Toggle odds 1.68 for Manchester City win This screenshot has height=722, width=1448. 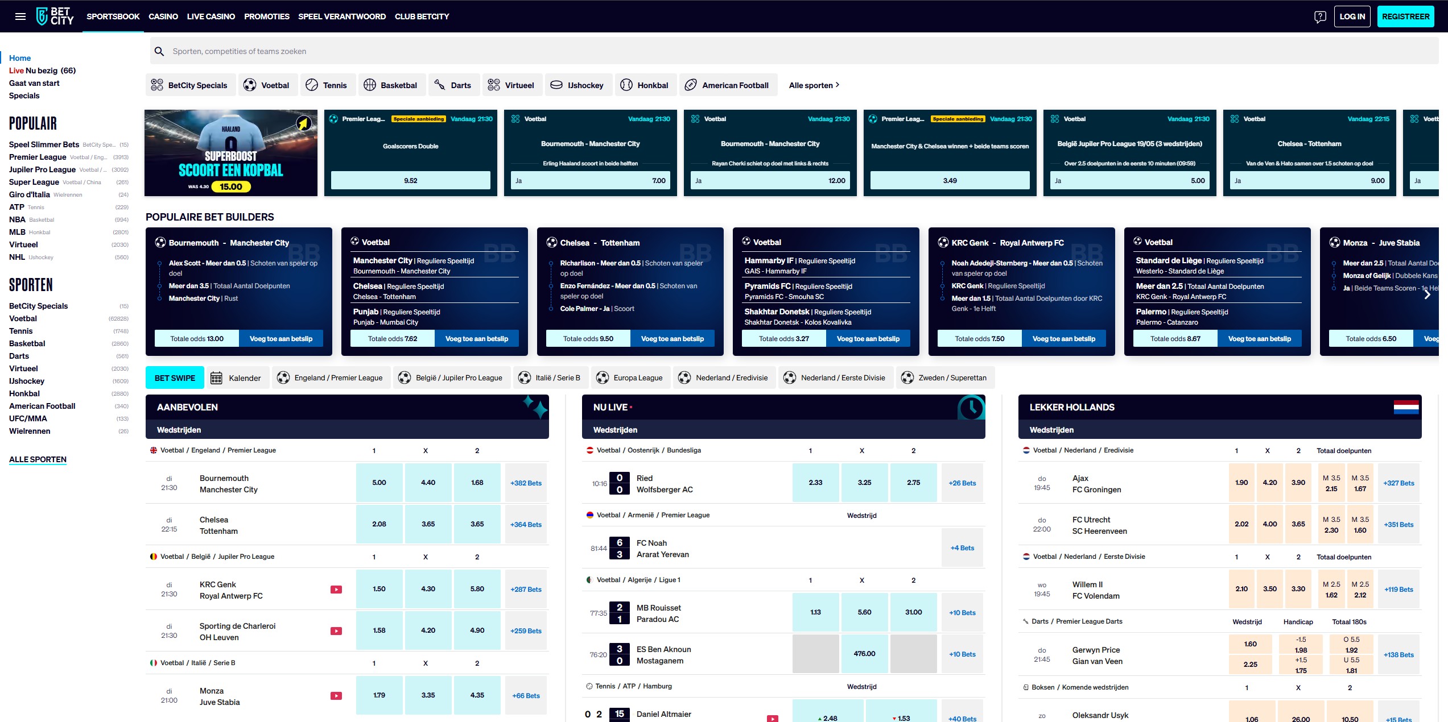coord(477,483)
